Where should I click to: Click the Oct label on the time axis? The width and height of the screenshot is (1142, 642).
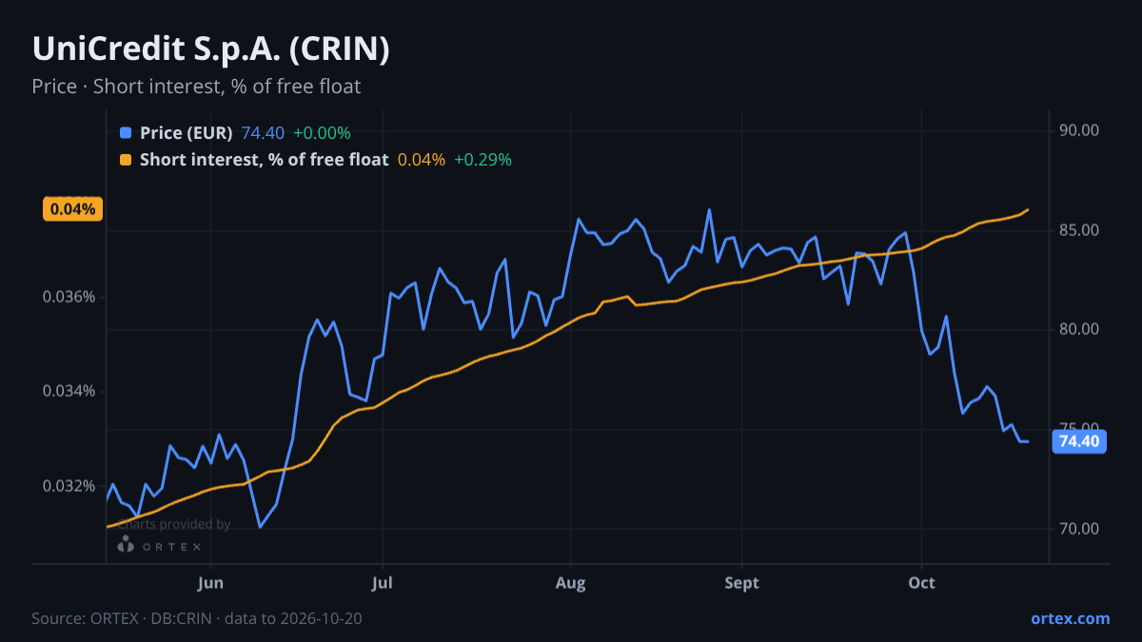(x=922, y=583)
